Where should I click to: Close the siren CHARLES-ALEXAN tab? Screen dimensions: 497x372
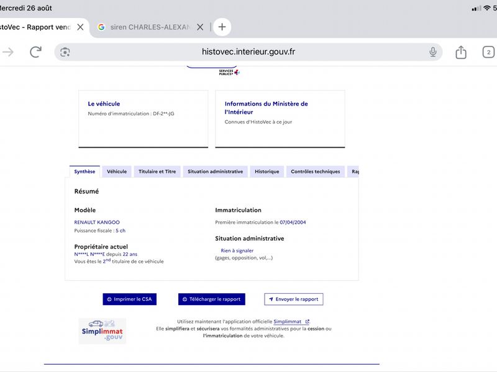[x=200, y=27]
